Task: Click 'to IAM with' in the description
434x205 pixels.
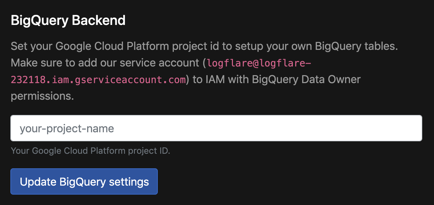Action: click(221, 80)
